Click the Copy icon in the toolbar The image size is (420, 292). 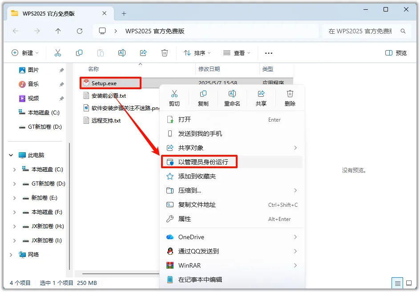pos(79,53)
